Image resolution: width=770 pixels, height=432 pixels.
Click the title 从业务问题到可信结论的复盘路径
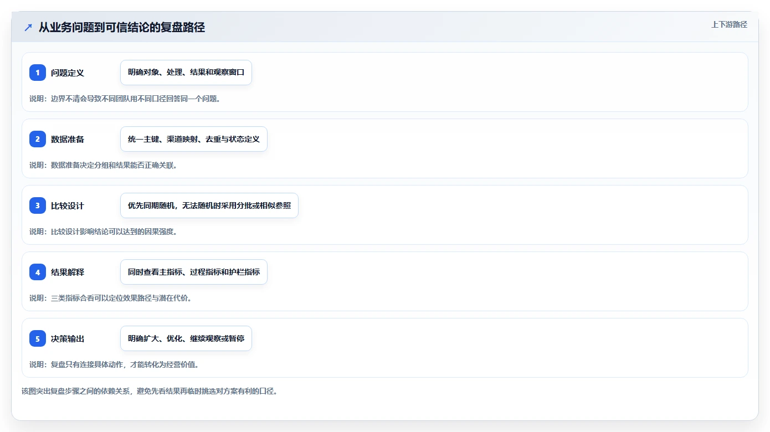(x=122, y=27)
